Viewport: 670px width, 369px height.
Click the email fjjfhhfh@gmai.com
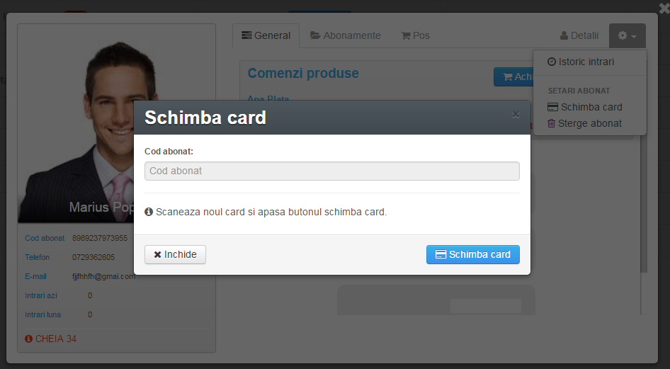pyautogui.click(x=103, y=277)
